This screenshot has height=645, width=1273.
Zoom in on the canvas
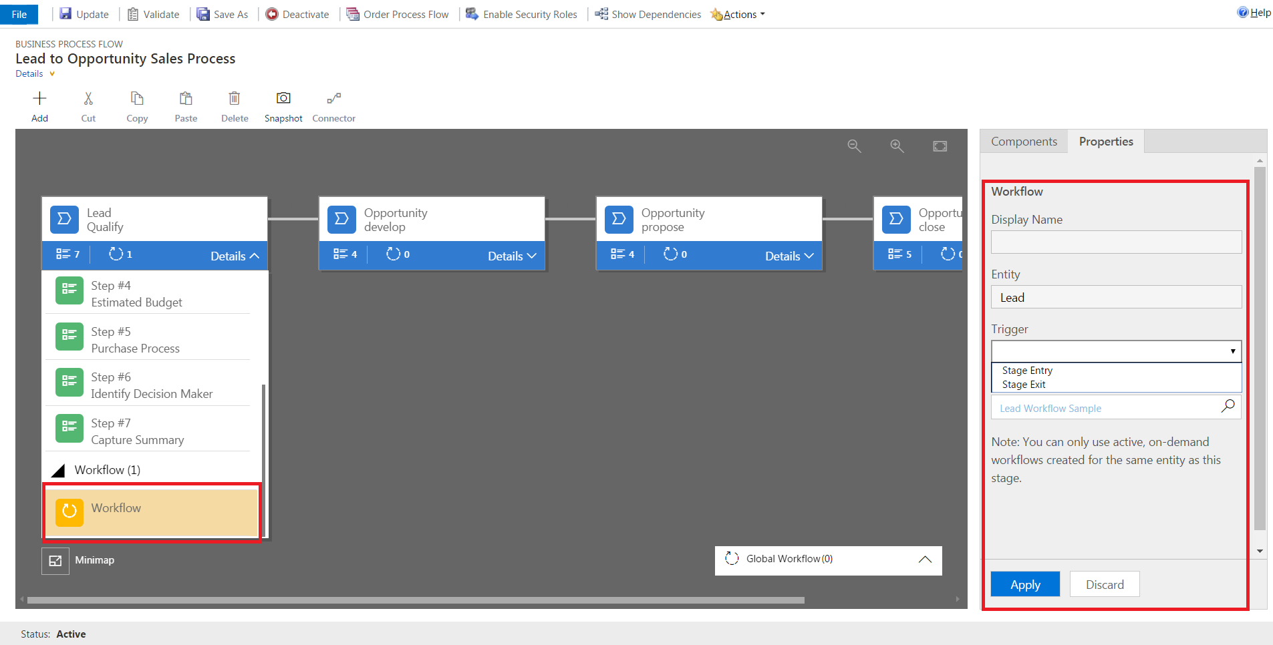[x=897, y=146]
